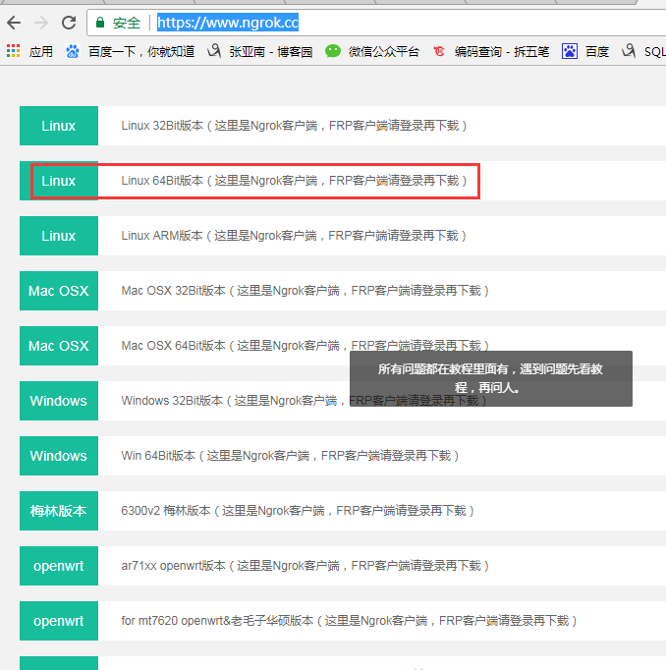
Task: Open the 百度 bookmark
Action: [x=597, y=52]
